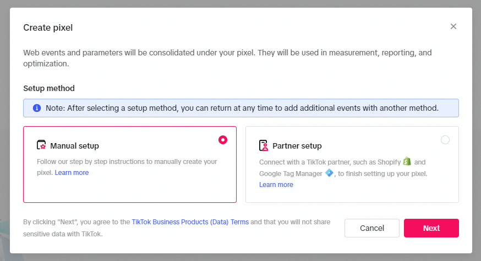Click the Cancel button
Viewport: 481px width, 261px height.
(x=372, y=228)
